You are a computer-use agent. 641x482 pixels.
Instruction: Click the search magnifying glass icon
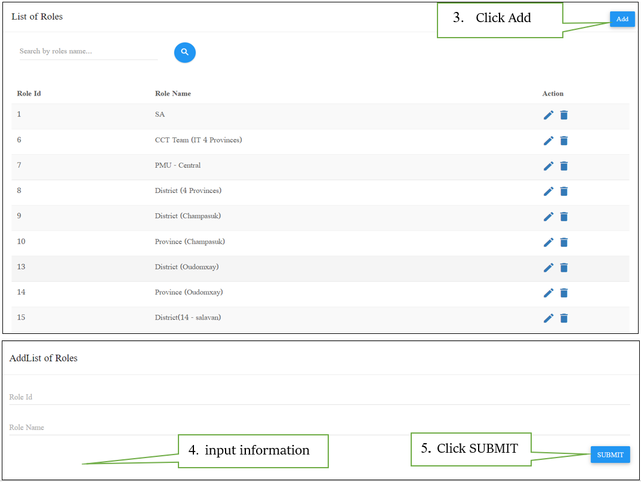pyautogui.click(x=184, y=53)
